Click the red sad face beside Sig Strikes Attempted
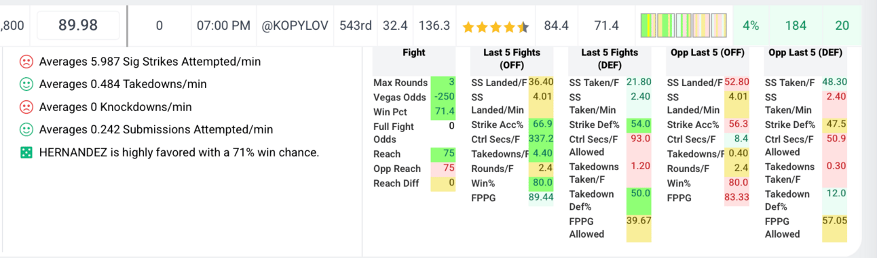Screen dimensions: 877x258 [26, 62]
